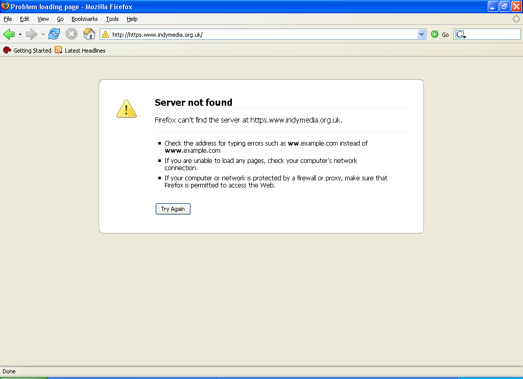Screen dimensions: 523x379
Task: Click the green Back arrow button
Action: click(8, 34)
